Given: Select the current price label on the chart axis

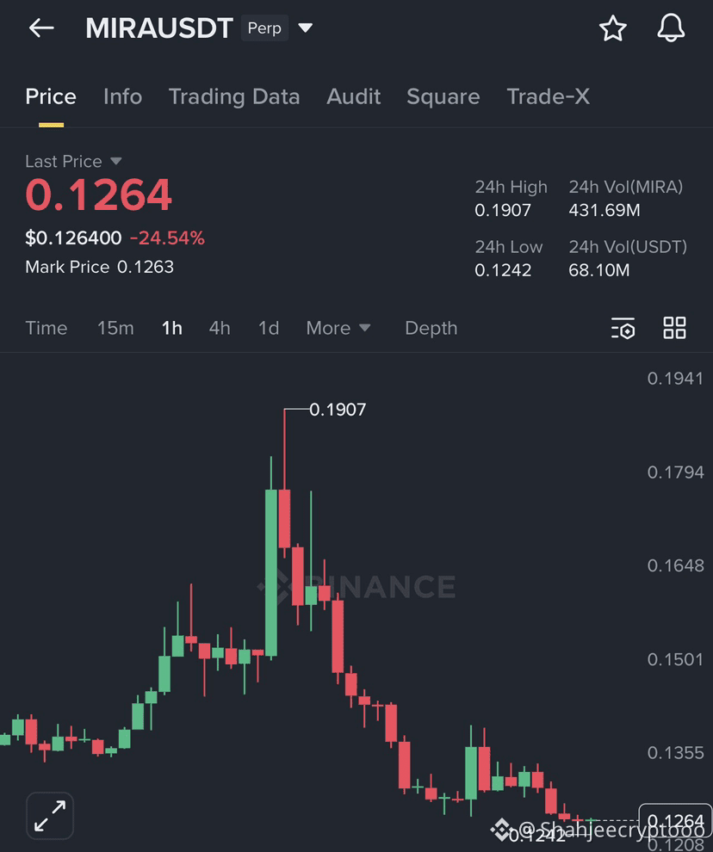Looking at the screenshot, I should (676, 820).
